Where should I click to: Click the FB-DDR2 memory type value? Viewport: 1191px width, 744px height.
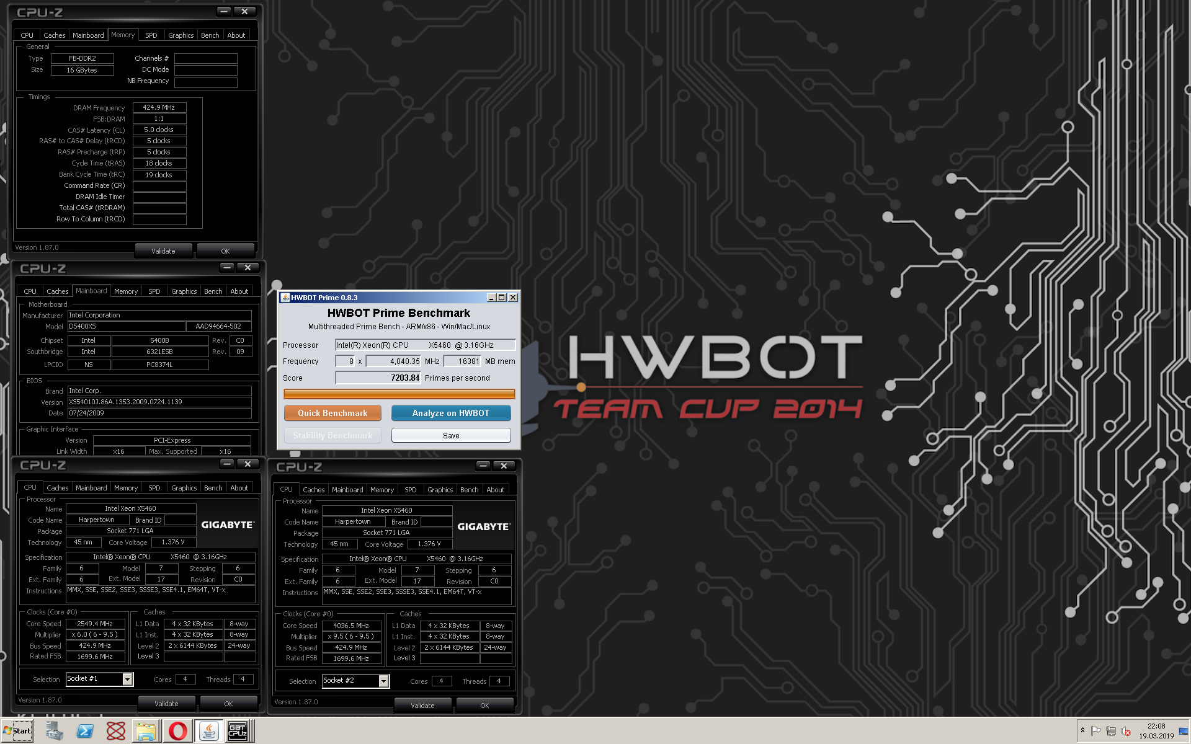[x=82, y=58]
